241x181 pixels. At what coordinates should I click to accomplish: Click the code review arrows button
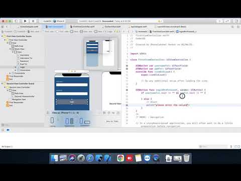coord(227,21)
